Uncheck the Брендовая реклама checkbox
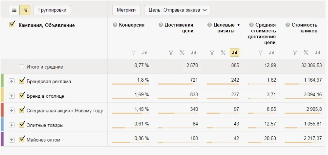 (x=22, y=81)
